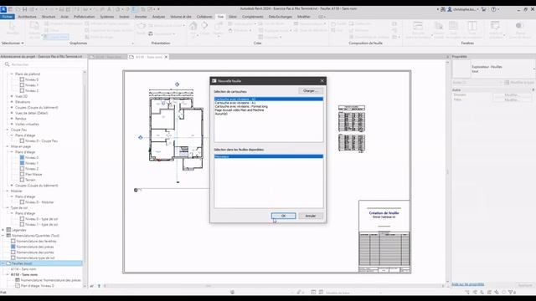Click the shopping cart icon in title bar

point(484,9)
